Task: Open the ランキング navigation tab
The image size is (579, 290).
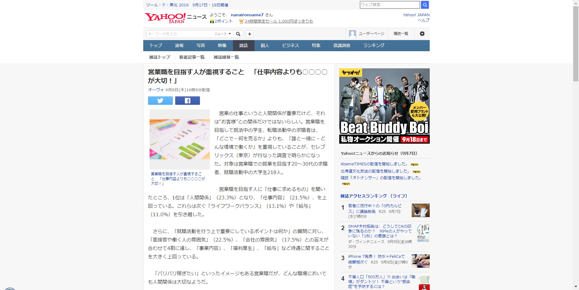Action: click(374, 45)
